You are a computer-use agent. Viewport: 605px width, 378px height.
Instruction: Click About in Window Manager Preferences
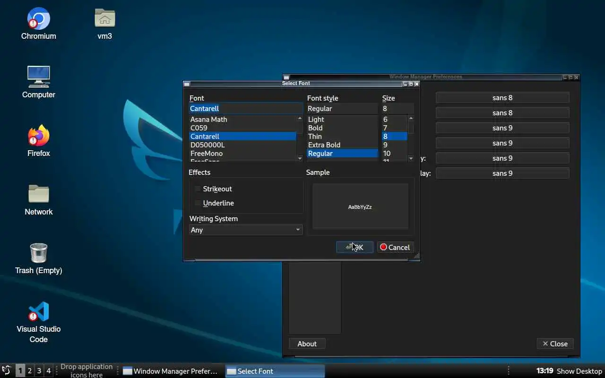point(307,344)
